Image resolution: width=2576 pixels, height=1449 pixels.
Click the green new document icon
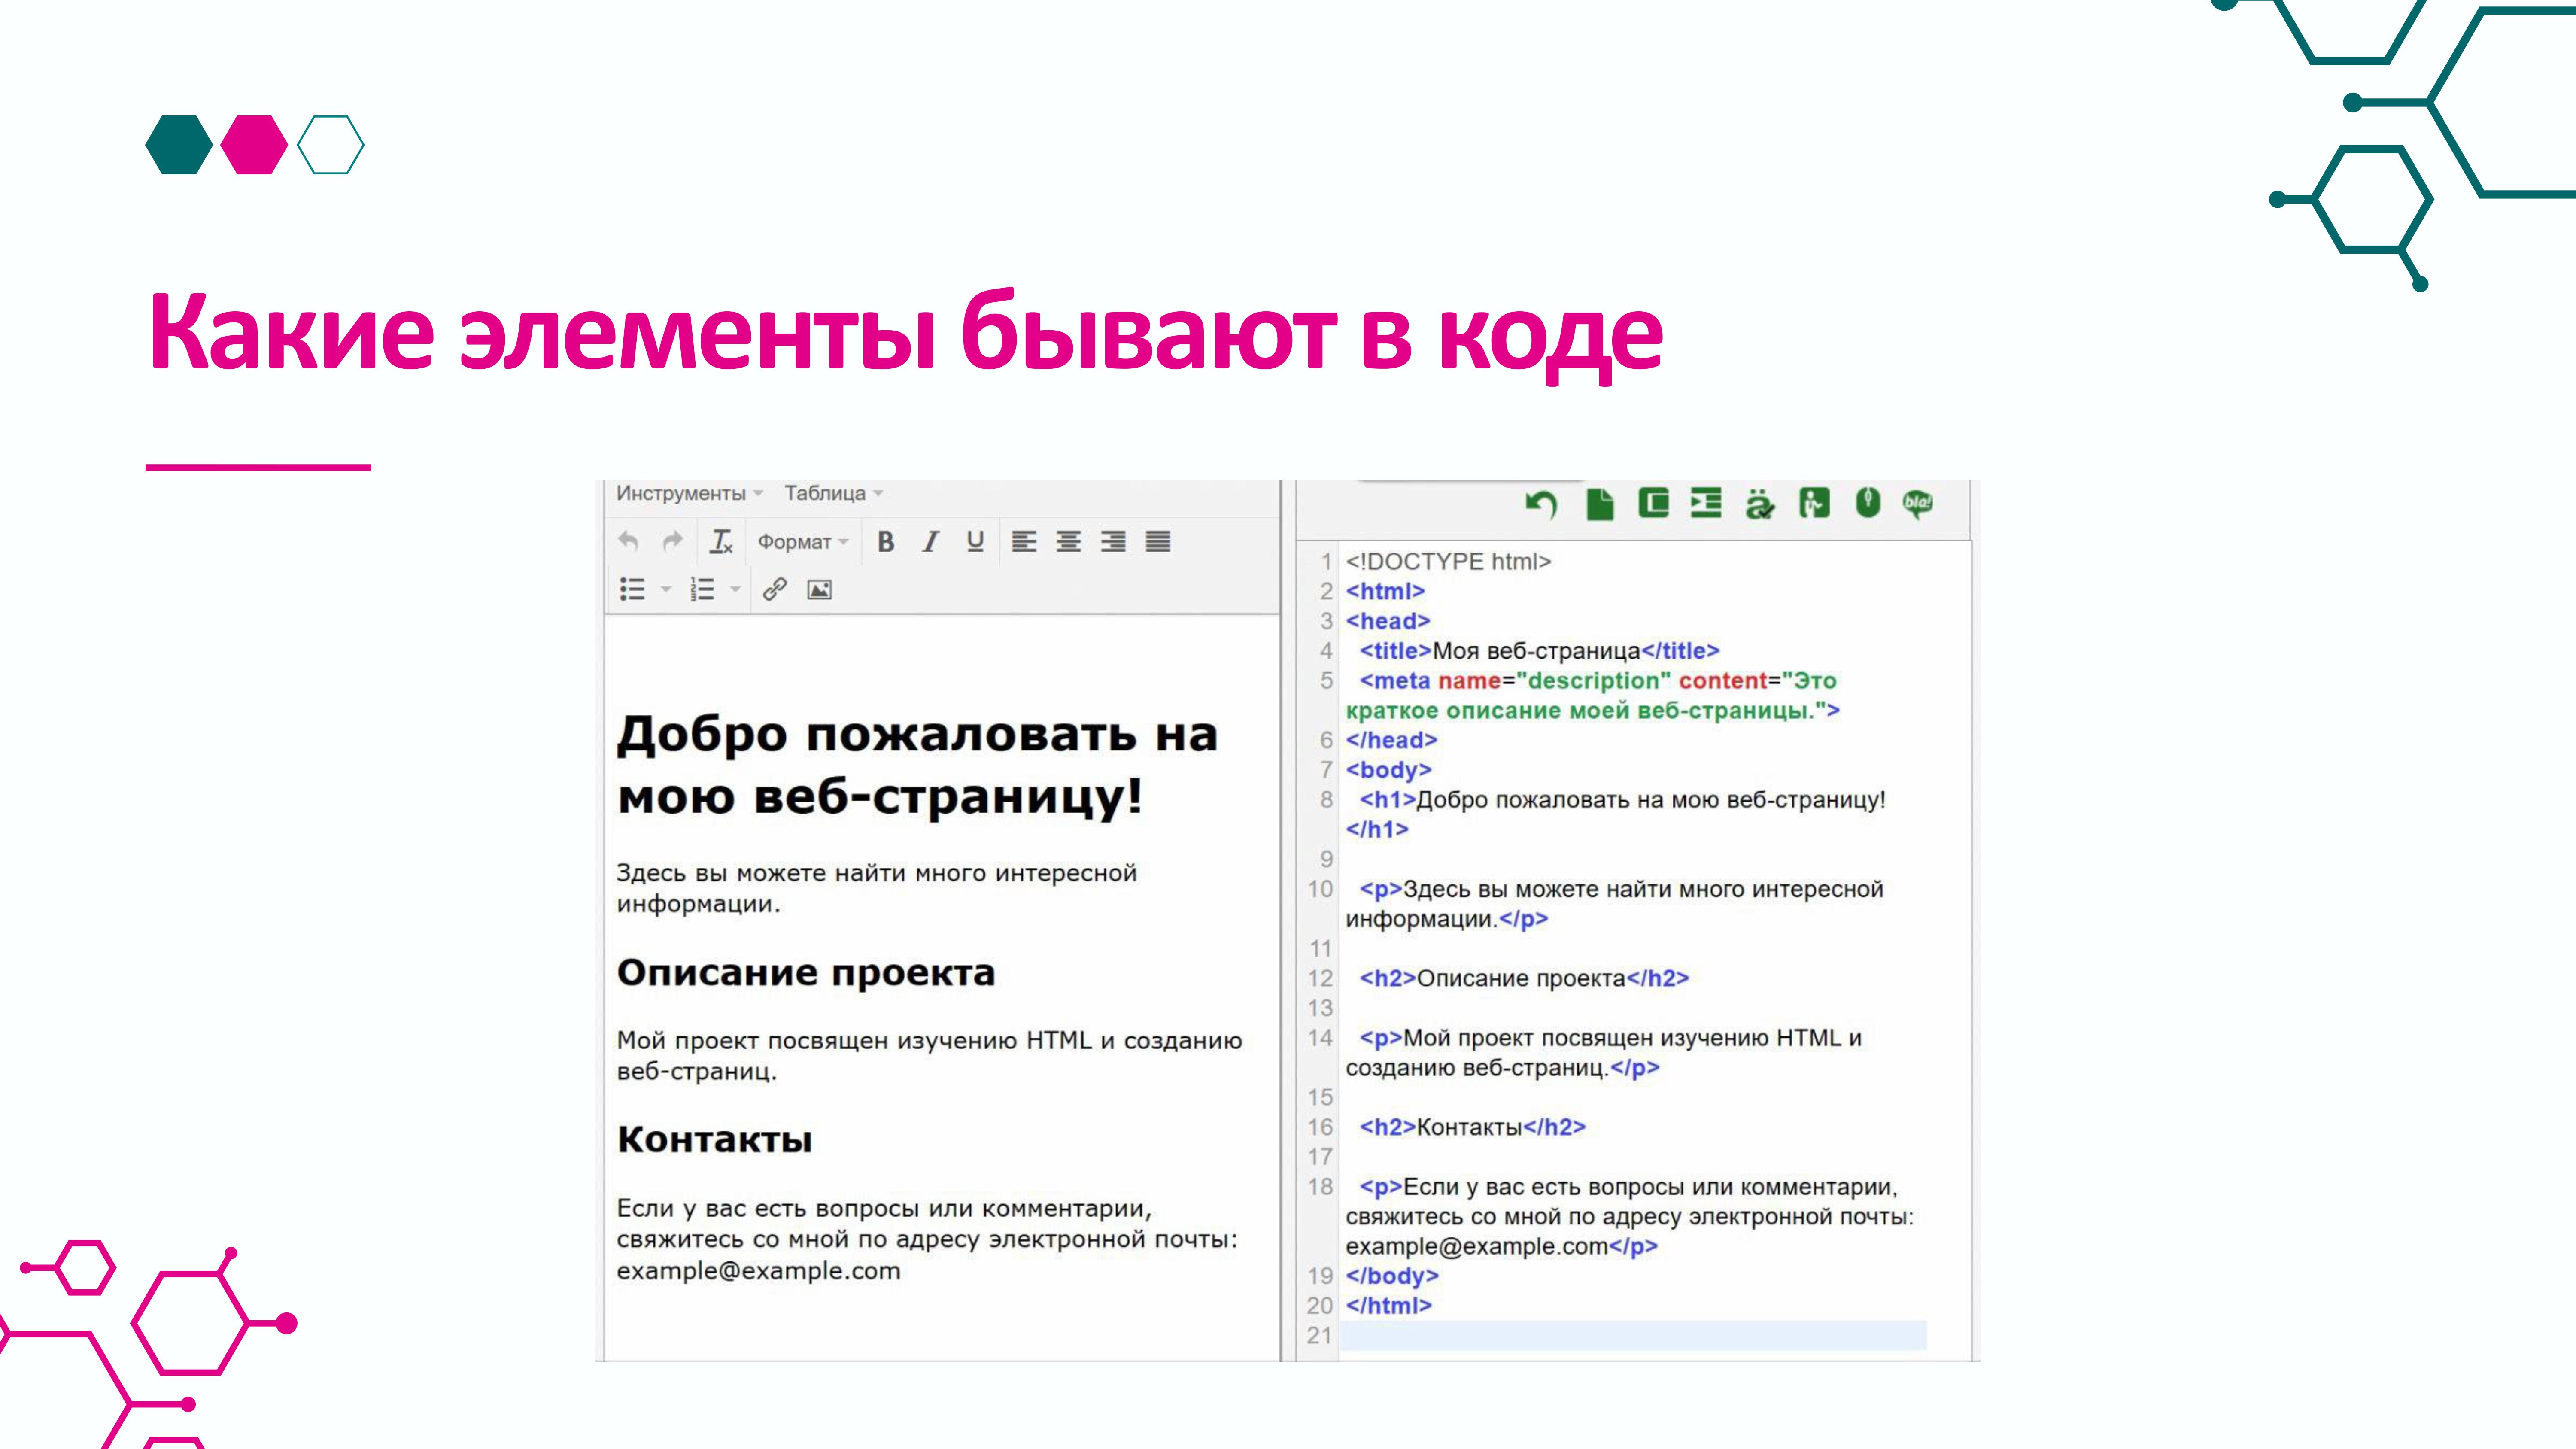[x=1600, y=504]
